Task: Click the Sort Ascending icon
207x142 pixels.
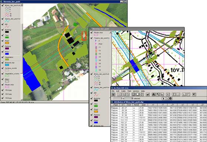Action: click(x=184, y=94)
